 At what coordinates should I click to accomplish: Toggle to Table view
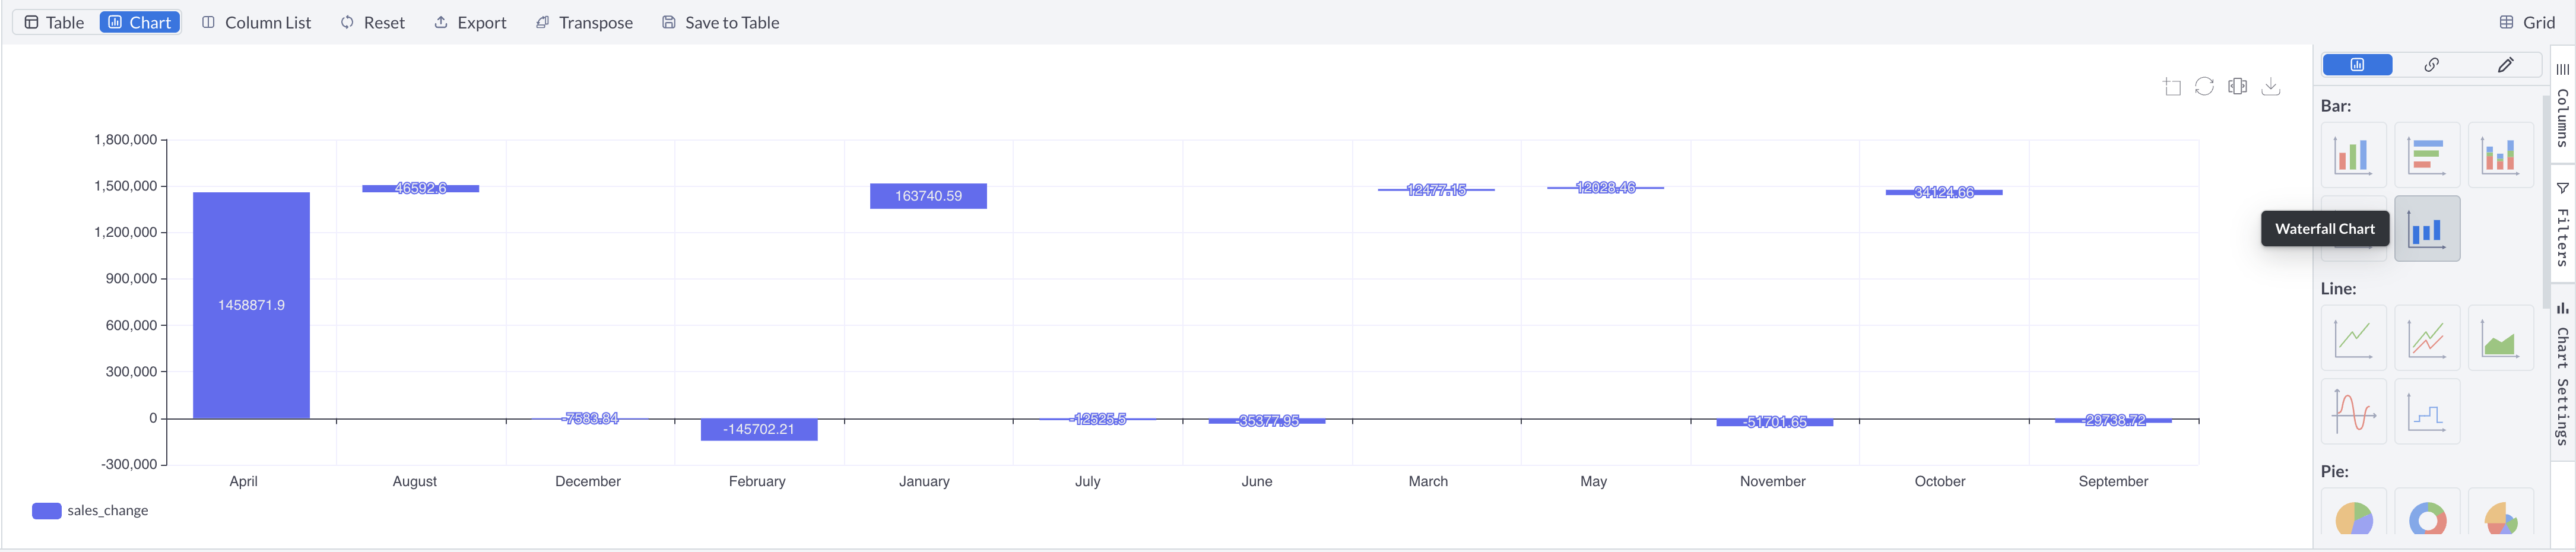click(54, 22)
